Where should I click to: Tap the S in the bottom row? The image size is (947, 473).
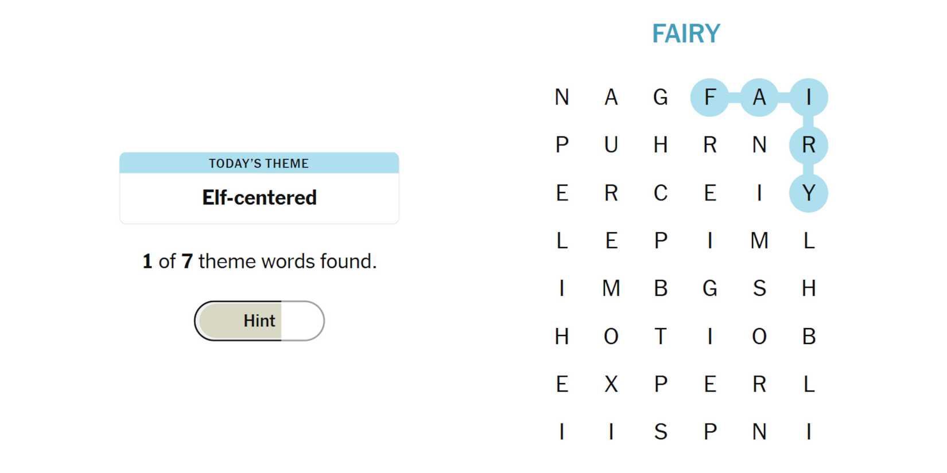pyautogui.click(x=661, y=432)
